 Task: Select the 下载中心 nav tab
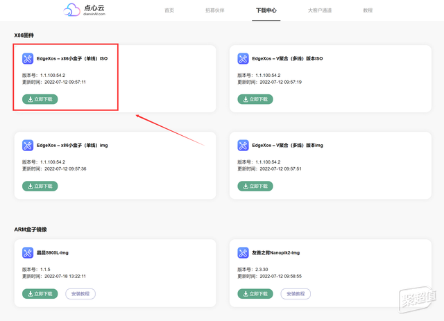pos(266,10)
